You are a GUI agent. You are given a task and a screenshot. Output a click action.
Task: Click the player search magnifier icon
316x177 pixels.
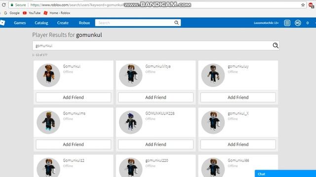276,46
